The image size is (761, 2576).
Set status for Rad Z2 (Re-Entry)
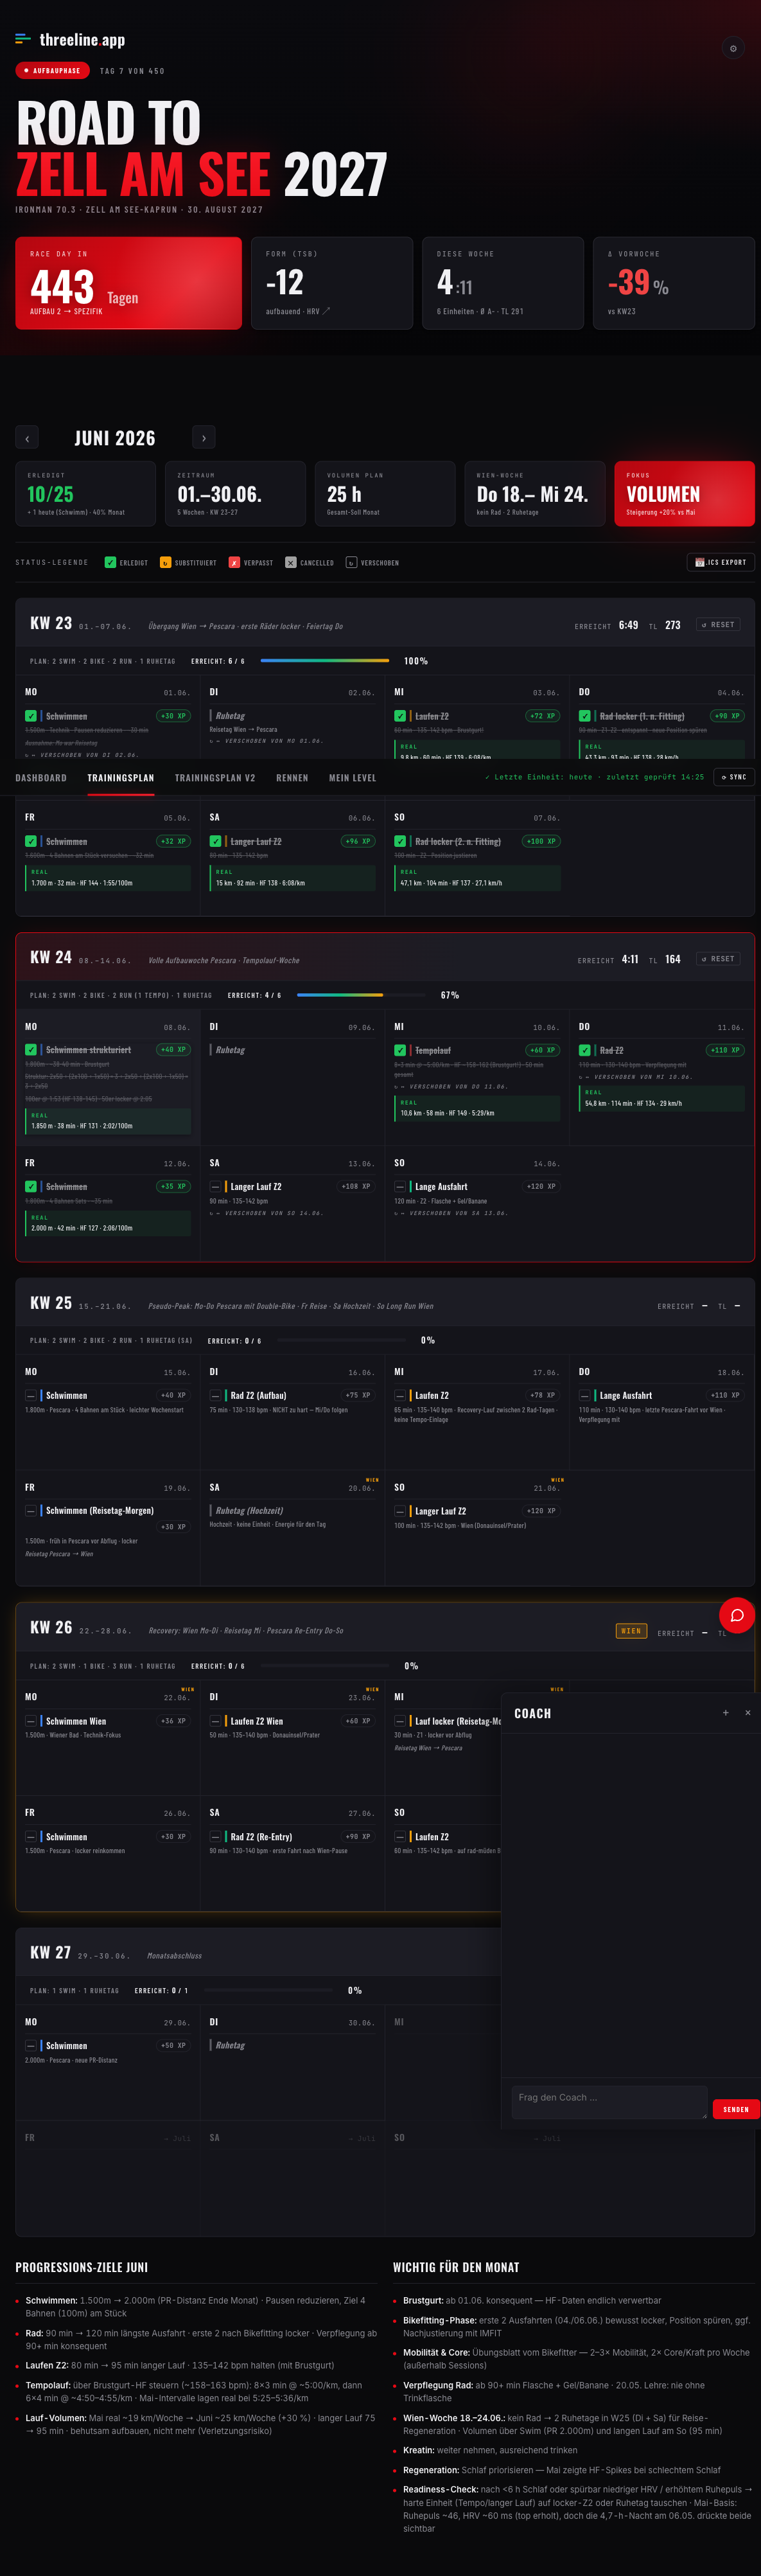click(215, 1836)
